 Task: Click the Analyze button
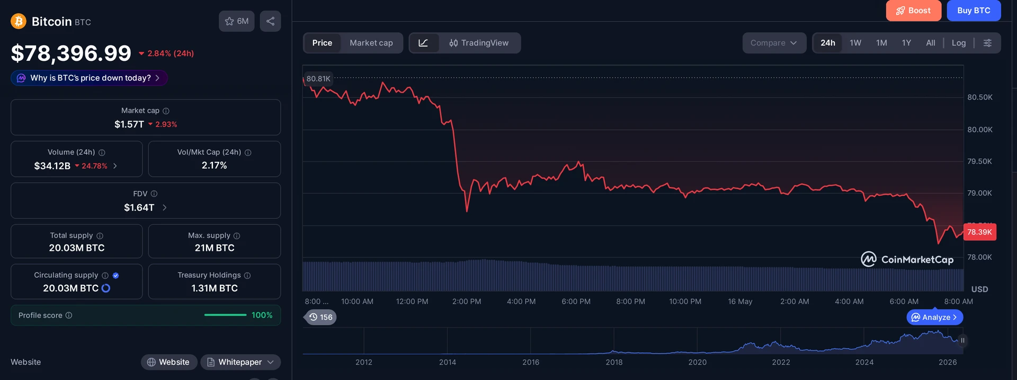(935, 317)
